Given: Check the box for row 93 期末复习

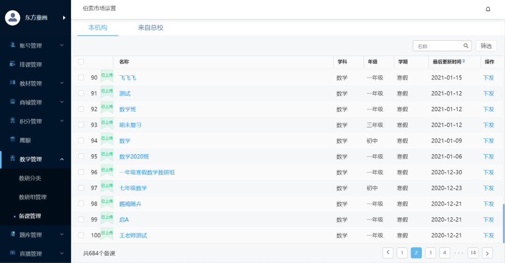Looking at the screenshot, I should click(81, 125).
